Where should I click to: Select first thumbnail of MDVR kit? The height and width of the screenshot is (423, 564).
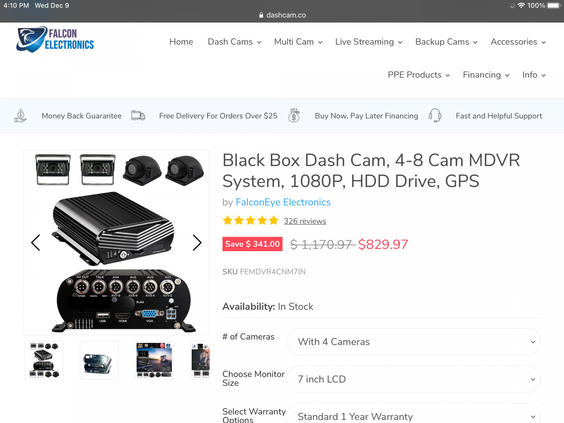[44, 360]
